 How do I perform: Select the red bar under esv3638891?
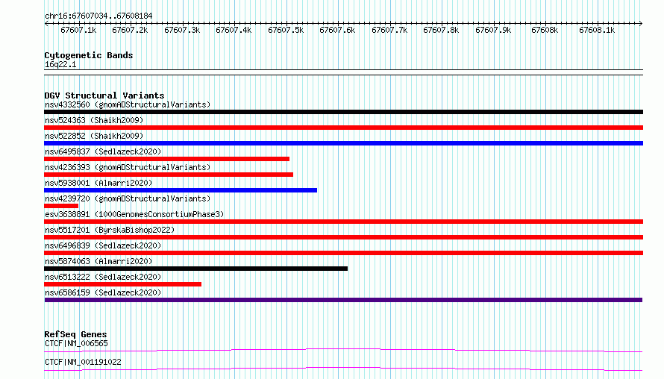pos(343,222)
